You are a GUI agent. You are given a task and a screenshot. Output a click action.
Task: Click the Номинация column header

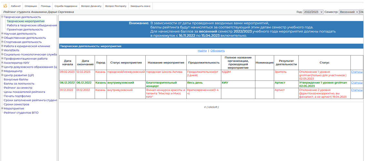coord(265,63)
